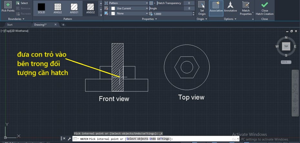Open the hatch type Pattern dropdown
This screenshot has width=300, height=143.
point(129,3)
